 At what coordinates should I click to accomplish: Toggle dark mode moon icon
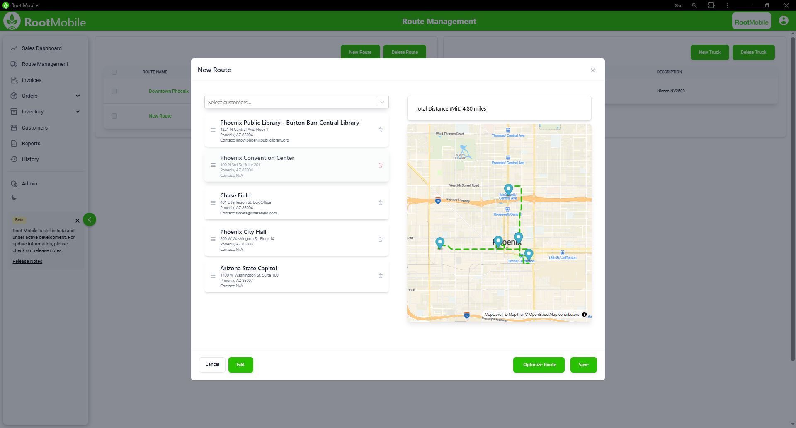[x=14, y=197]
